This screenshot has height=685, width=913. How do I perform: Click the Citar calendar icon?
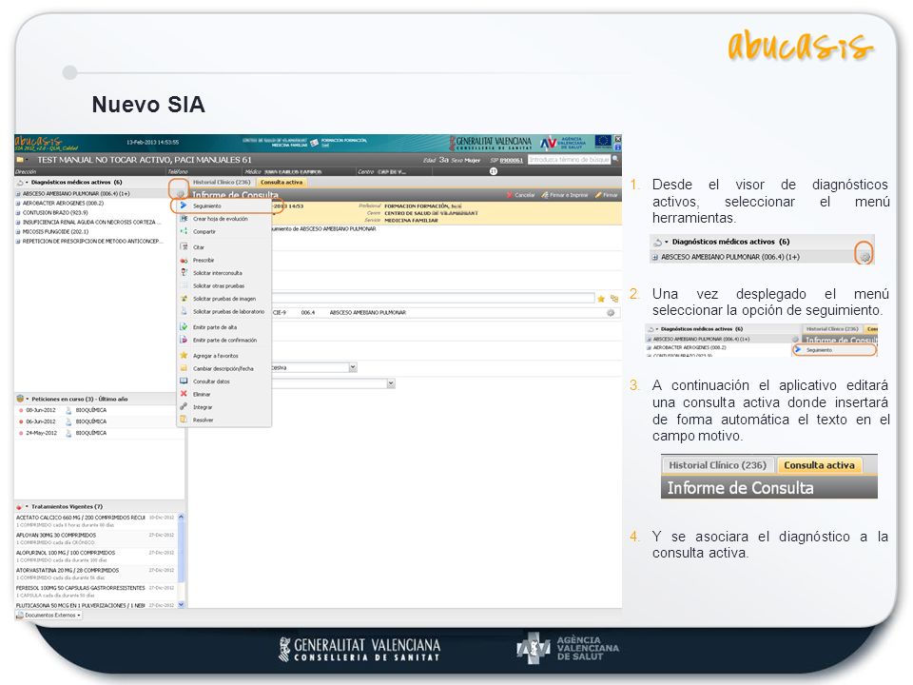pyautogui.click(x=184, y=247)
